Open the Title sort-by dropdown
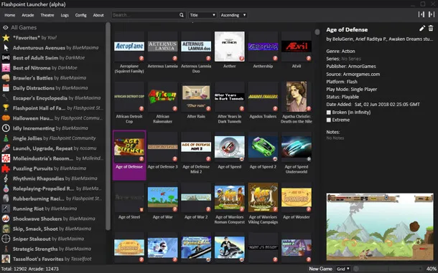The height and width of the screenshot is (273, 438). pyautogui.click(x=202, y=15)
